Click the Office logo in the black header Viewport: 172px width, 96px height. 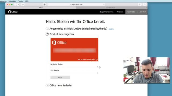pyautogui.click(x=13, y=12)
